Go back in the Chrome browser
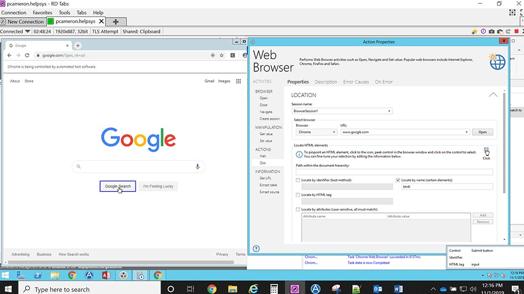Viewport: 524px width, 294px height. click(x=9, y=55)
